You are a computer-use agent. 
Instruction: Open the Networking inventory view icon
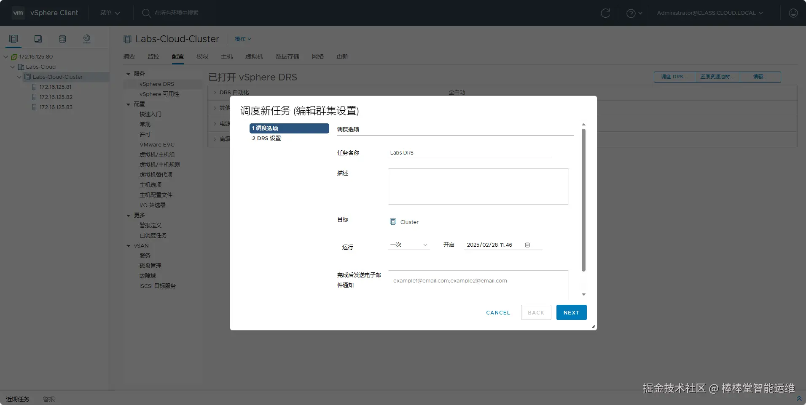click(x=87, y=39)
